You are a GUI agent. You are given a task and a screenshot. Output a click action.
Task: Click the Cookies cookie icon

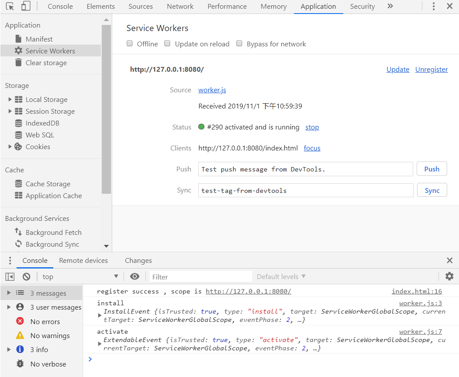(x=18, y=147)
